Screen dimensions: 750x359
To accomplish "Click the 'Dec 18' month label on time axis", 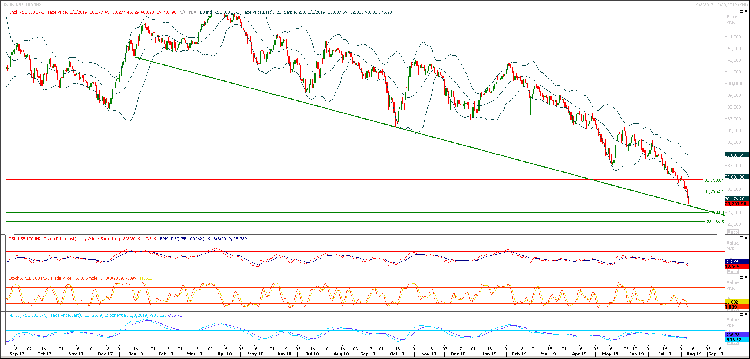I will (x=458, y=354).
